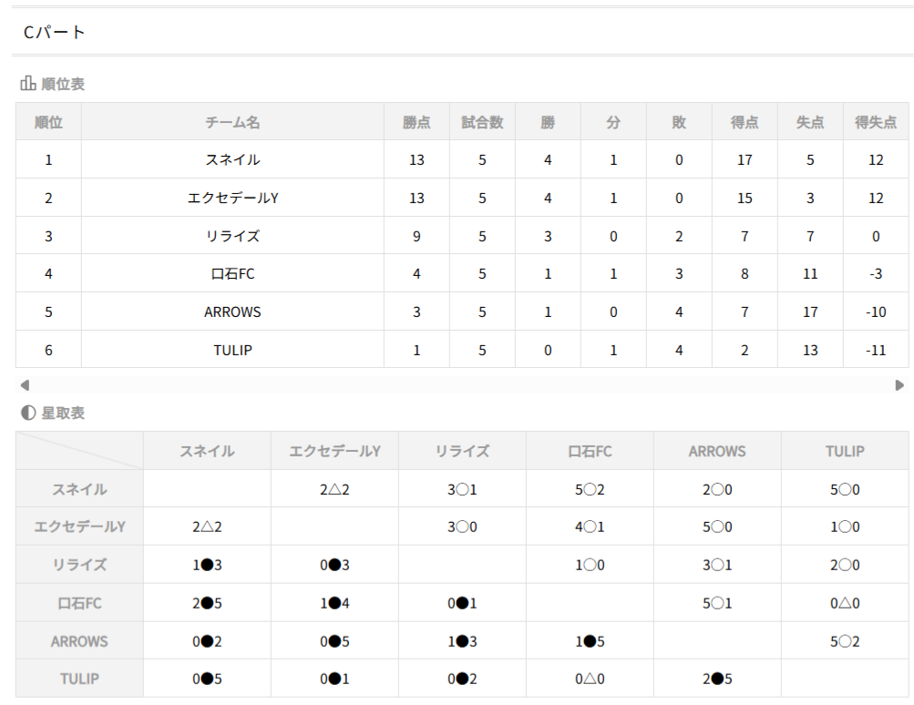Click the horizontal scrollbar track below standings
Screen dimensions: 914x705
(x=461, y=385)
